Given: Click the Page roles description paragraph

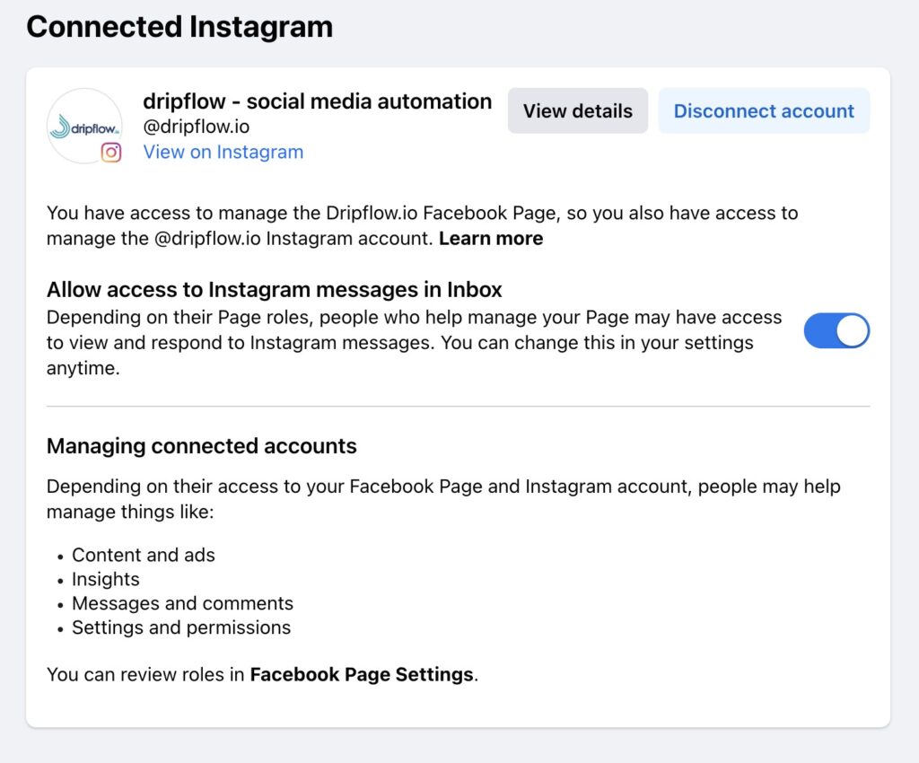Looking at the screenshot, I should tap(415, 343).
